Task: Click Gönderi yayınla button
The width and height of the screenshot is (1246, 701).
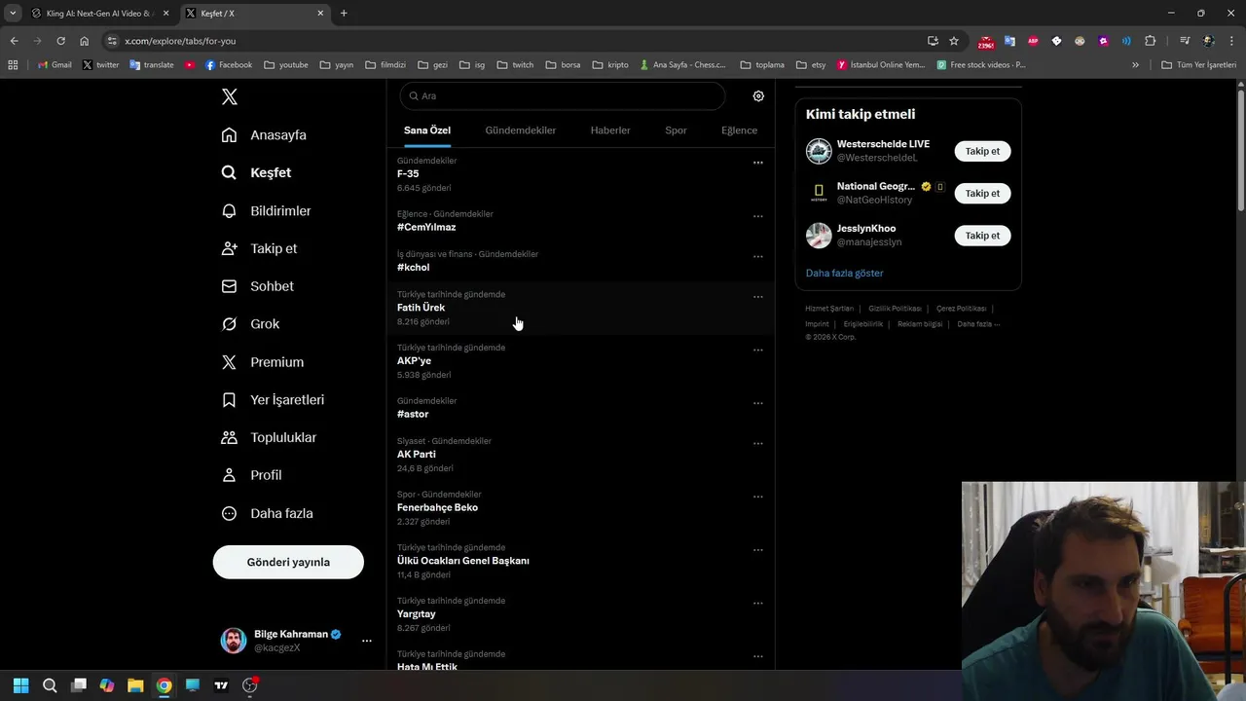Action: [x=288, y=562]
